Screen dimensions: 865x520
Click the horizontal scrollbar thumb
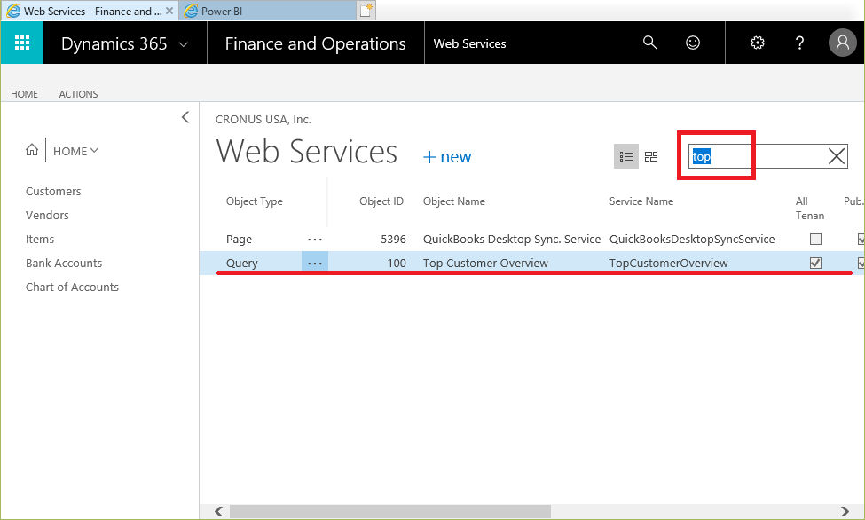click(390, 511)
